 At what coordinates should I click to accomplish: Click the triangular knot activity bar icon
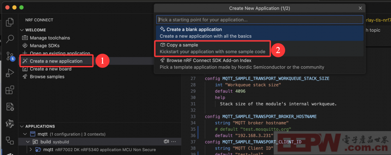9,124
